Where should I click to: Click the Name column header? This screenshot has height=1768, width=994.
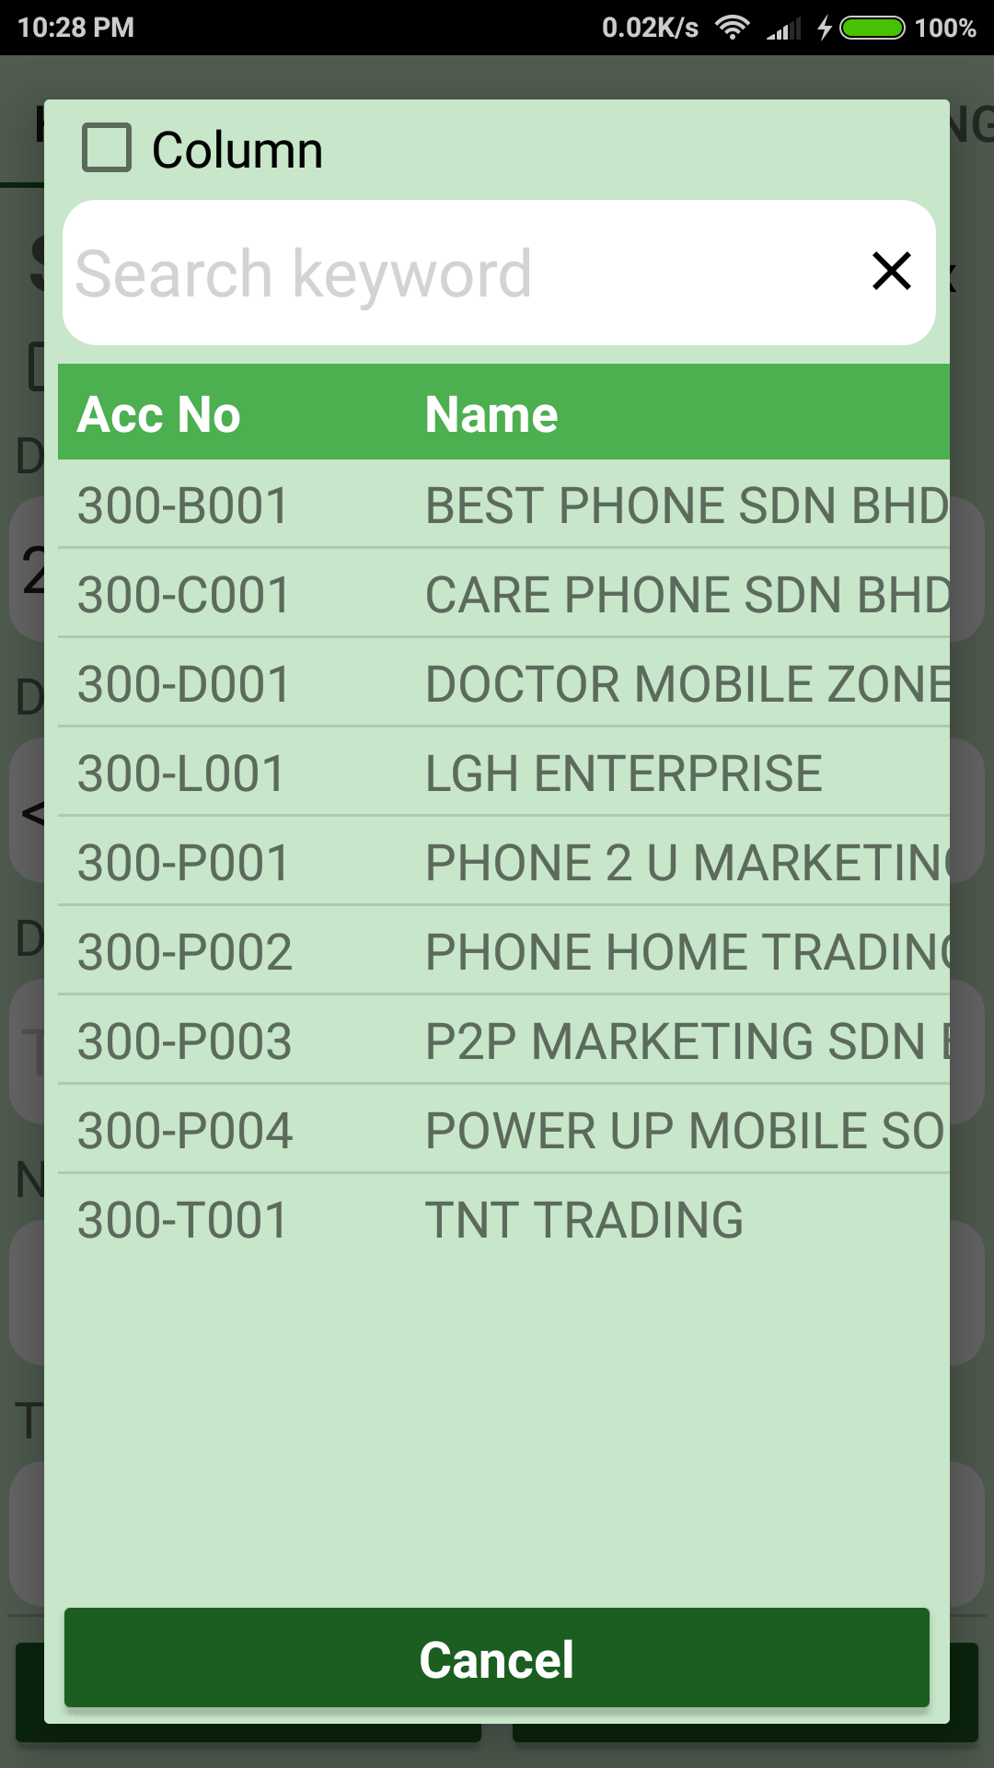coord(491,414)
